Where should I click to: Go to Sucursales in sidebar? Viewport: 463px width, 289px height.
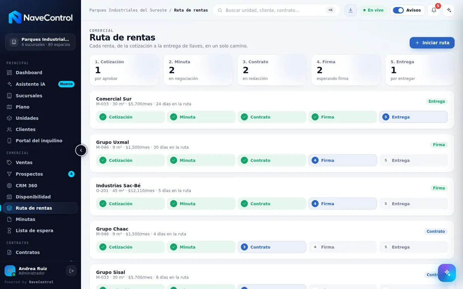tap(41, 96)
